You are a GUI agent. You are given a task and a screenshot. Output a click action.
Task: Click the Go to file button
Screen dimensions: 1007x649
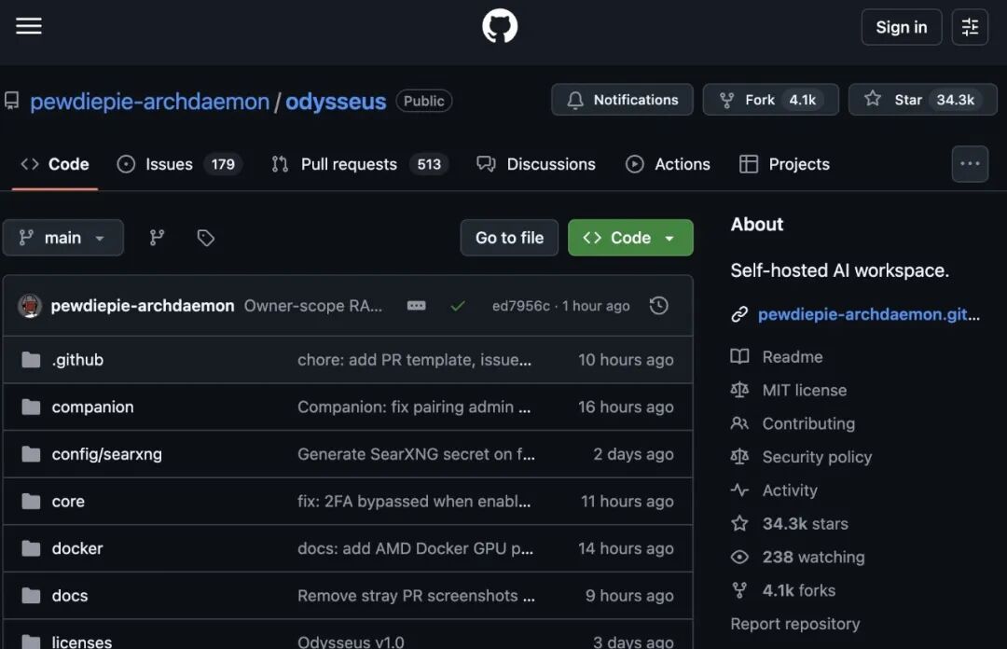(509, 238)
